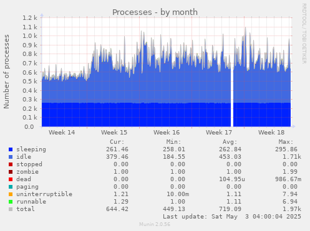Viewport: 310px width, 231px height.
Task: Click idle current value 379.46
Action: 117,157
